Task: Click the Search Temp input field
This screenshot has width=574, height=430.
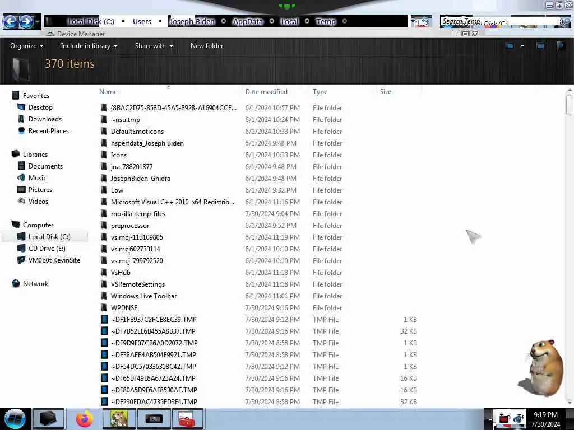Action: pos(499,22)
